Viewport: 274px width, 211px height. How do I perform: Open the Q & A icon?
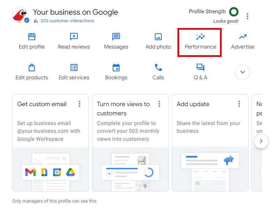(x=200, y=67)
